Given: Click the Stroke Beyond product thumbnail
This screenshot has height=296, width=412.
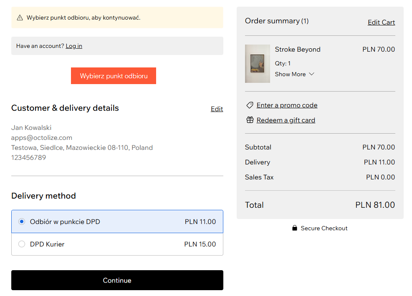Looking at the screenshot, I should [257, 64].
